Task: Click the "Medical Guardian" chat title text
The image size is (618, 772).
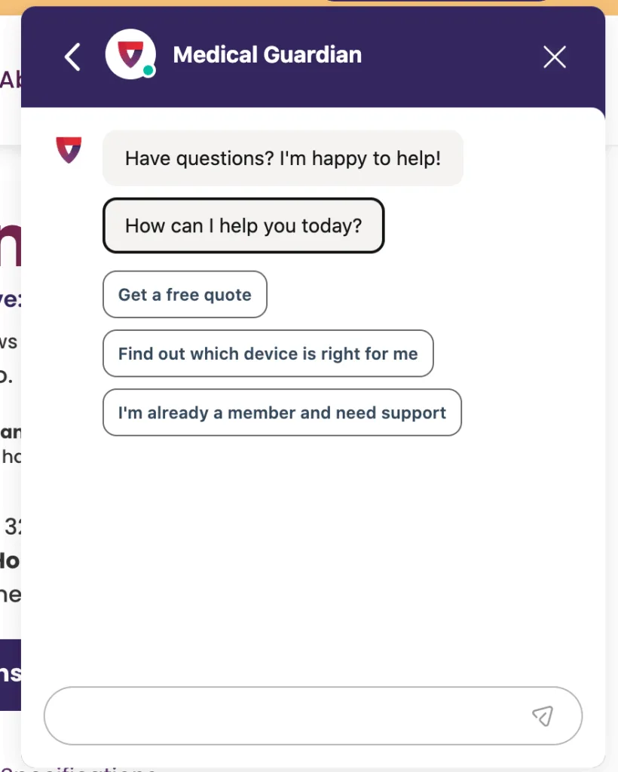Action: tap(268, 55)
